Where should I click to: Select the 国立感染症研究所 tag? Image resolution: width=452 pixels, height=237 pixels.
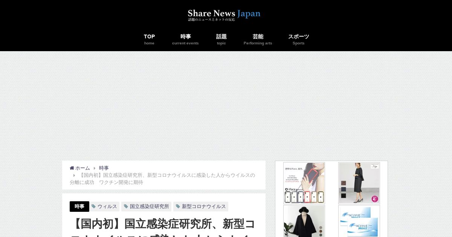pyautogui.click(x=146, y=207)
